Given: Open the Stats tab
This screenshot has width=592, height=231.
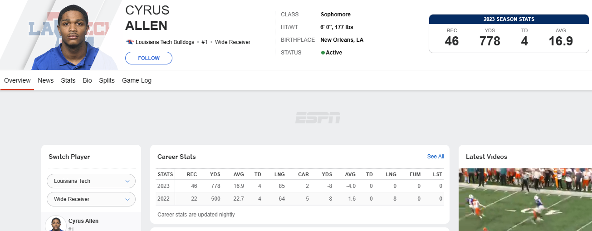Looking at the screenshot, I should pyautogui.click(x=68, y=80).
